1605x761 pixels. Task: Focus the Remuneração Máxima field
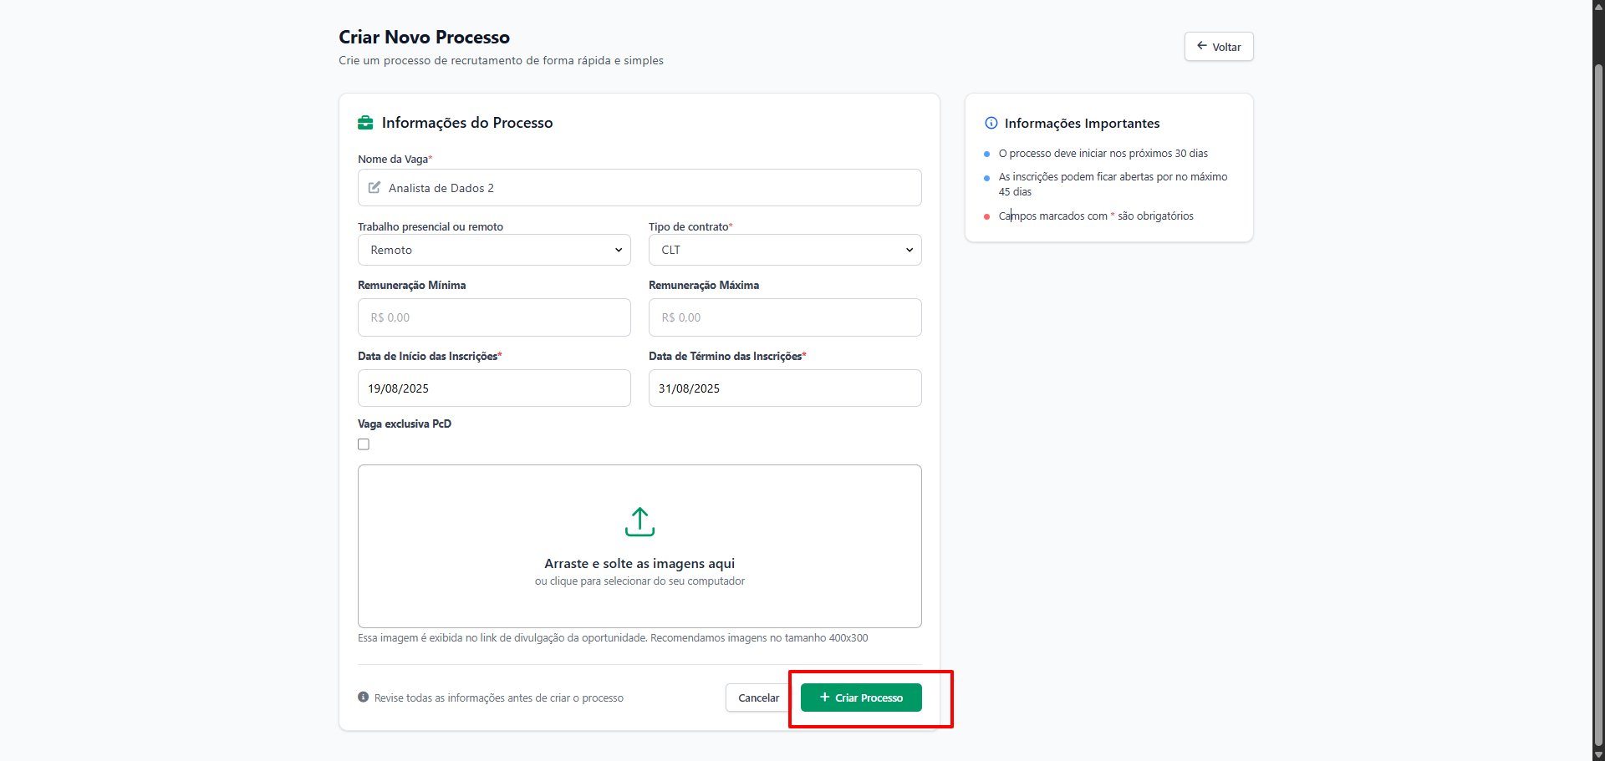tap(785, 317)
